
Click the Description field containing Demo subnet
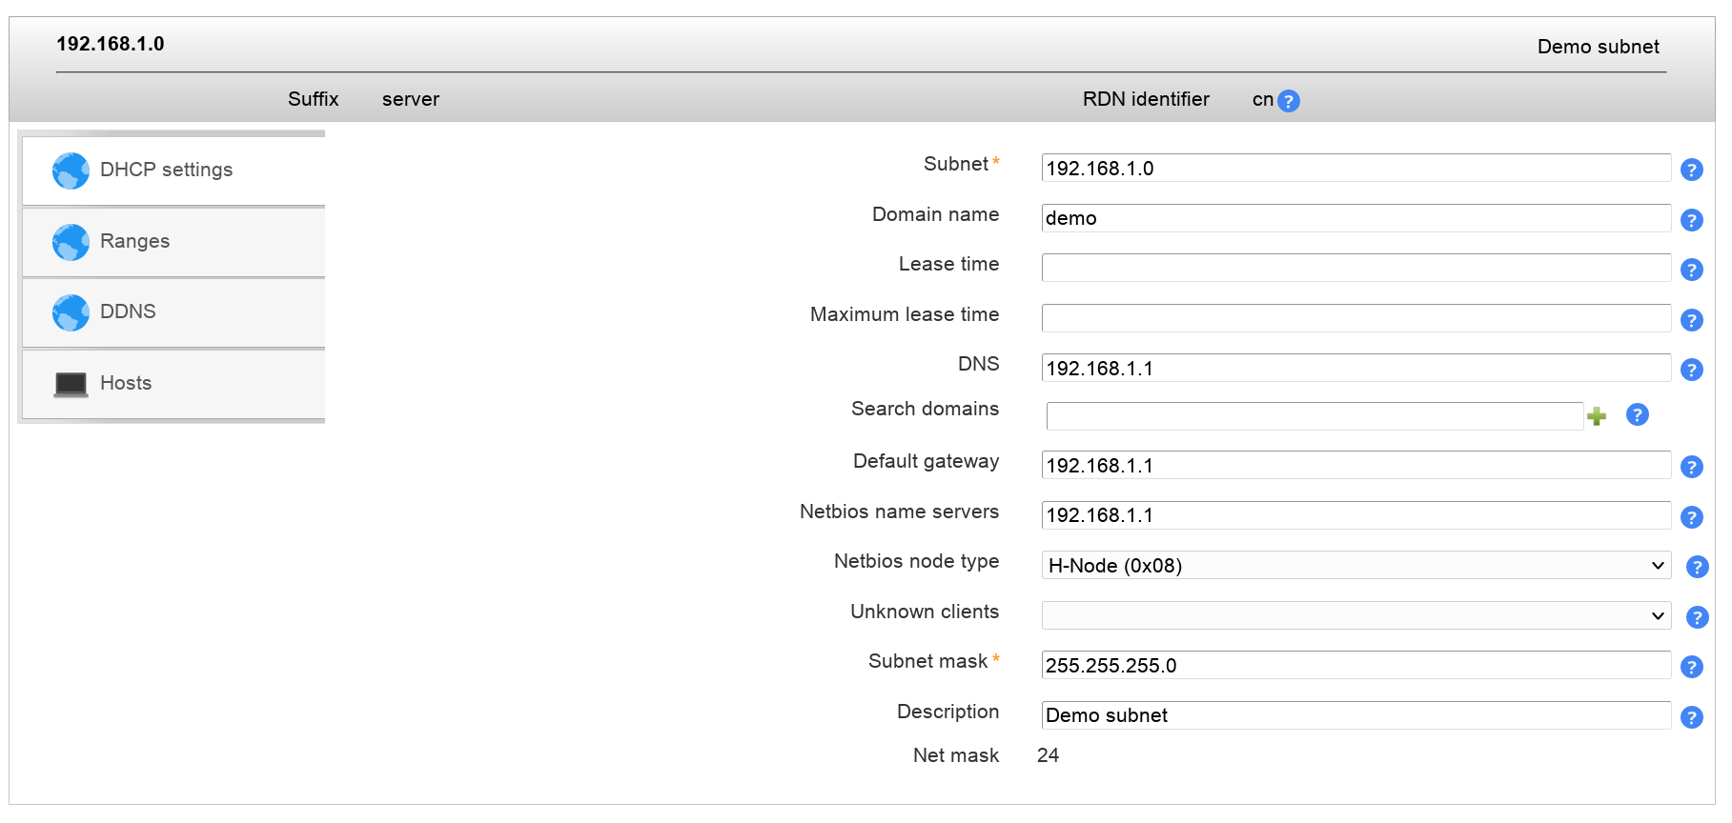click(1355, 715)
